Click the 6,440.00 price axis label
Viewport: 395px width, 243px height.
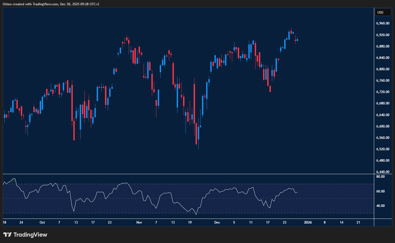(382, 172)
